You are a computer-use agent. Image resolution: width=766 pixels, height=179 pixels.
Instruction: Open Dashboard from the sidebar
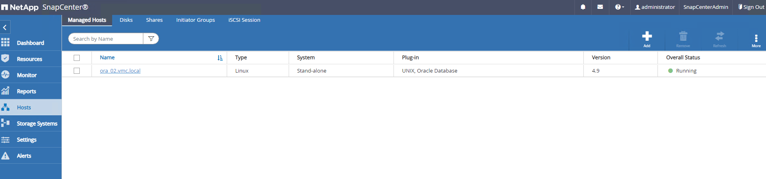tap(31, 43)
